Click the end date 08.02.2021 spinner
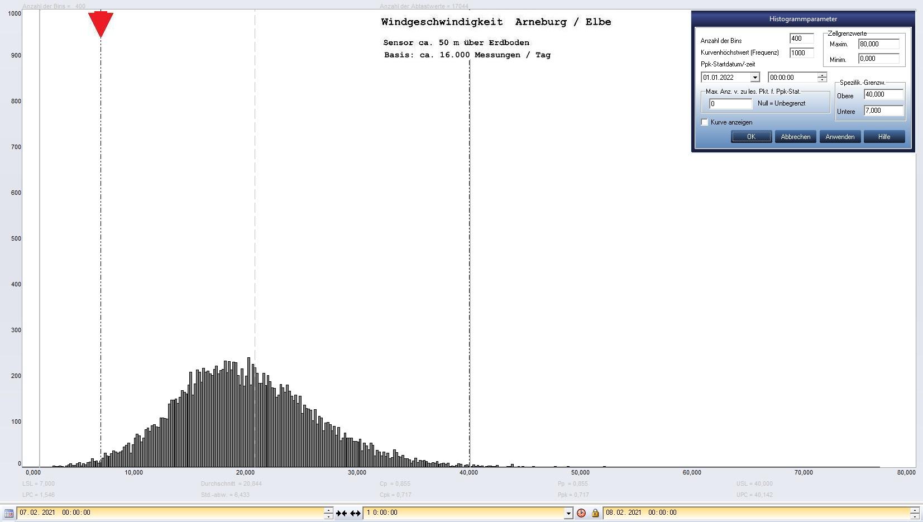 [x=914, y=513]
